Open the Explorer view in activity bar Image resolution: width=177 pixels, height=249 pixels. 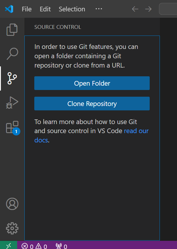pos(12,30)
